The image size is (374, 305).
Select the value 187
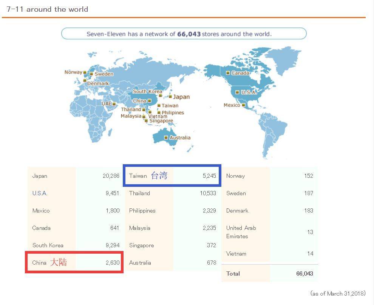309,193
